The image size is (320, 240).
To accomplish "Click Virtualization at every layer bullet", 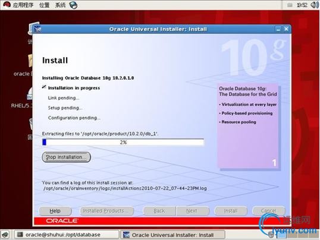I will tap(248, 105).
